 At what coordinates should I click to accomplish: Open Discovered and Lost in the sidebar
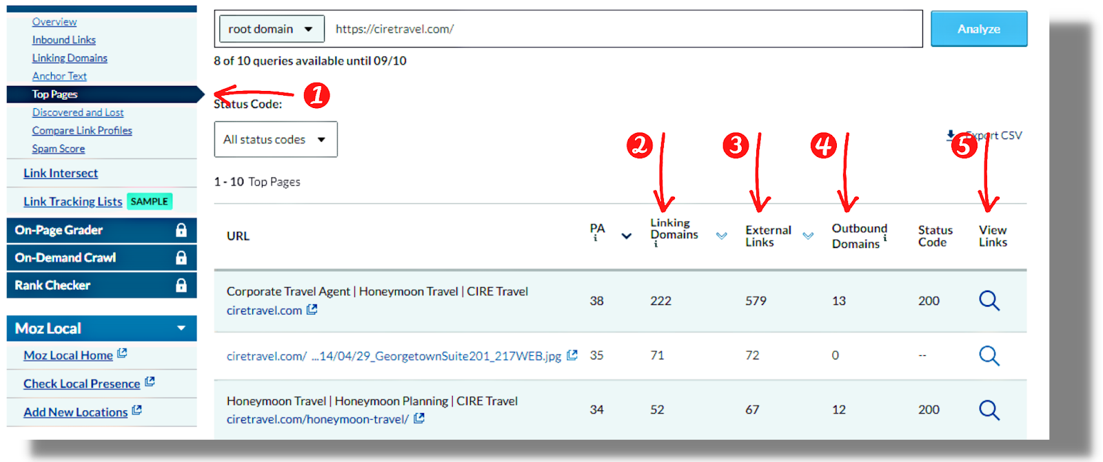pyautogui.click(x=78, y=112)
